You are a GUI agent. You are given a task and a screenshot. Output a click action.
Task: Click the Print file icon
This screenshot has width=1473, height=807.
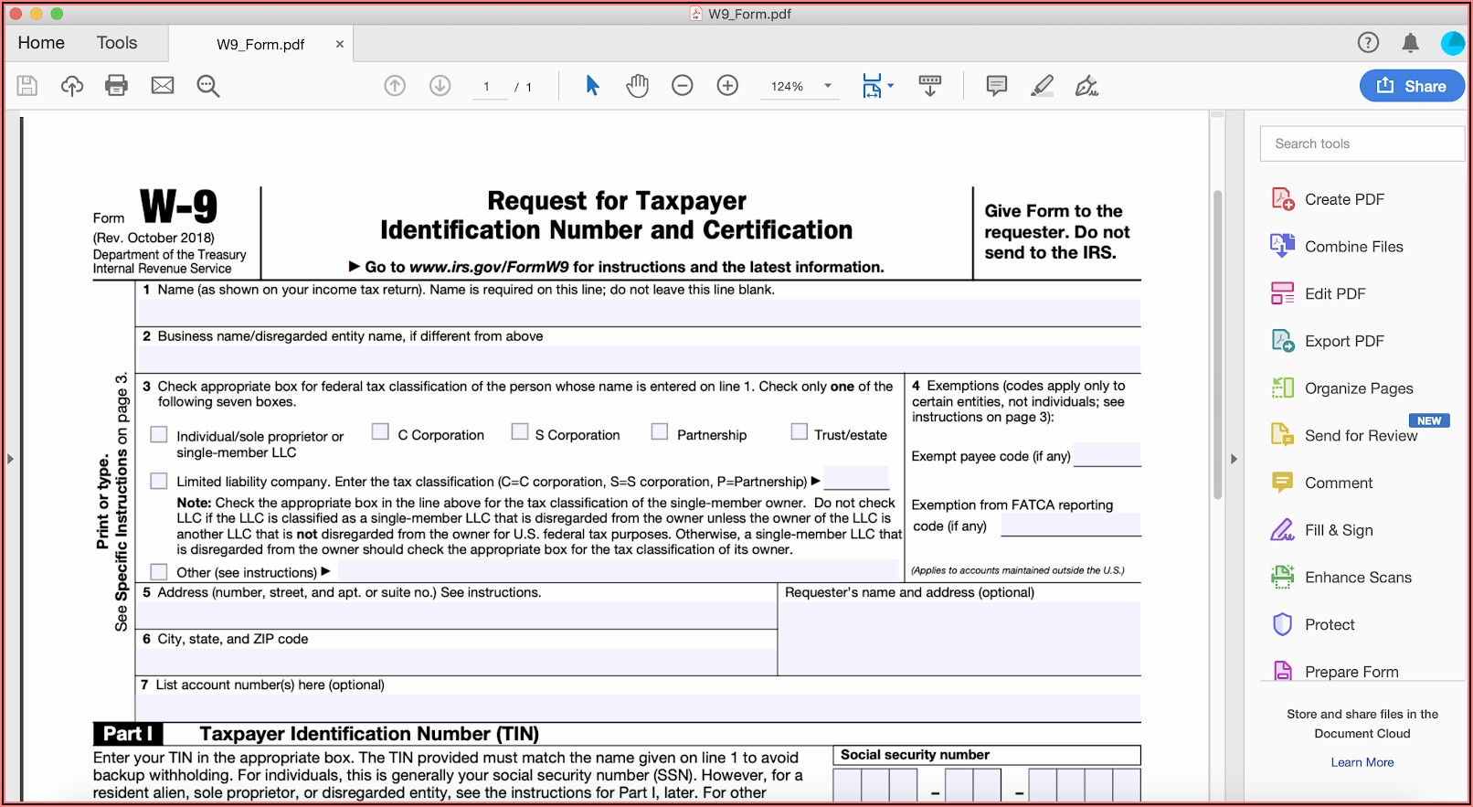tap(116, 86)
